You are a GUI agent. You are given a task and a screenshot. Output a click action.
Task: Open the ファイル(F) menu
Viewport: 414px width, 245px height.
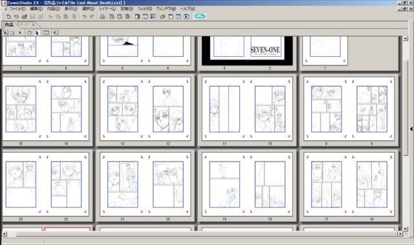click(17, 8)
